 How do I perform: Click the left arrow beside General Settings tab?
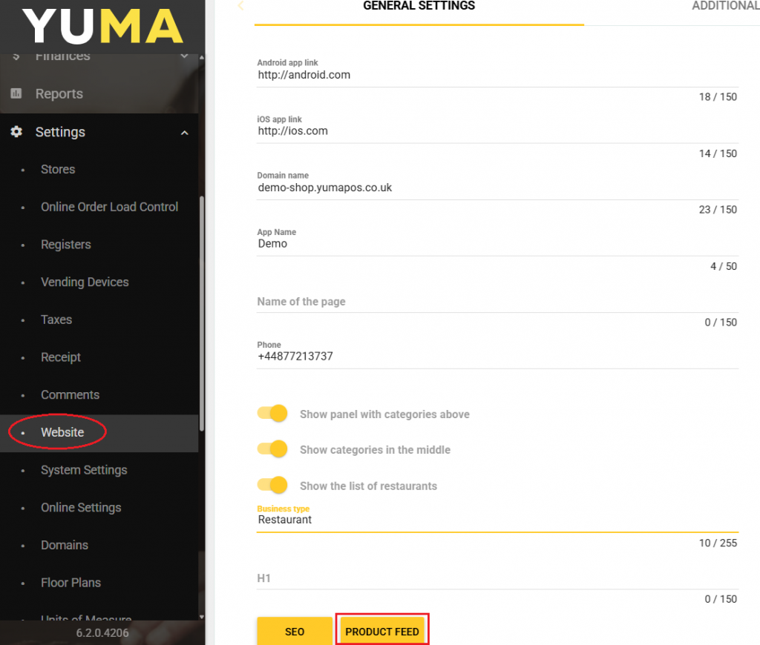coord(240,6)
